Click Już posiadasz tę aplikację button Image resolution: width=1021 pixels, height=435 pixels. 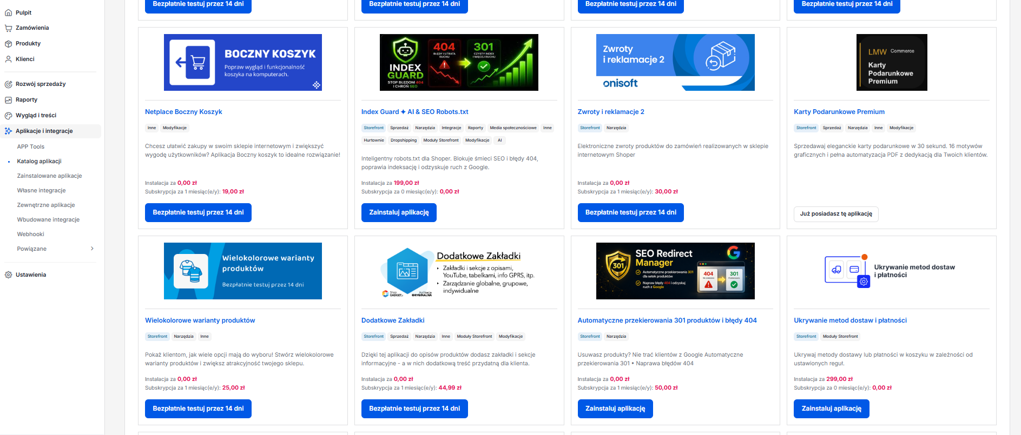pyautogui.click(x=836, y=214)
